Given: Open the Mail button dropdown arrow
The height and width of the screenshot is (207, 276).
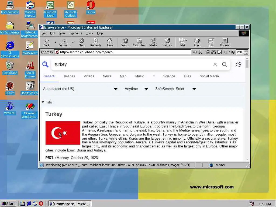Looking at the screenshot, I should [186, 40].
